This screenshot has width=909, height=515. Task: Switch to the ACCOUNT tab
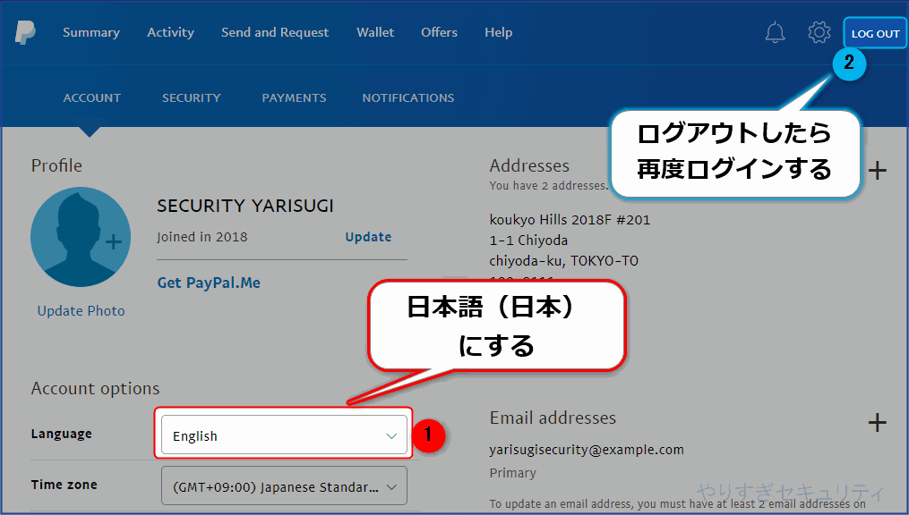tap(91, 97)
